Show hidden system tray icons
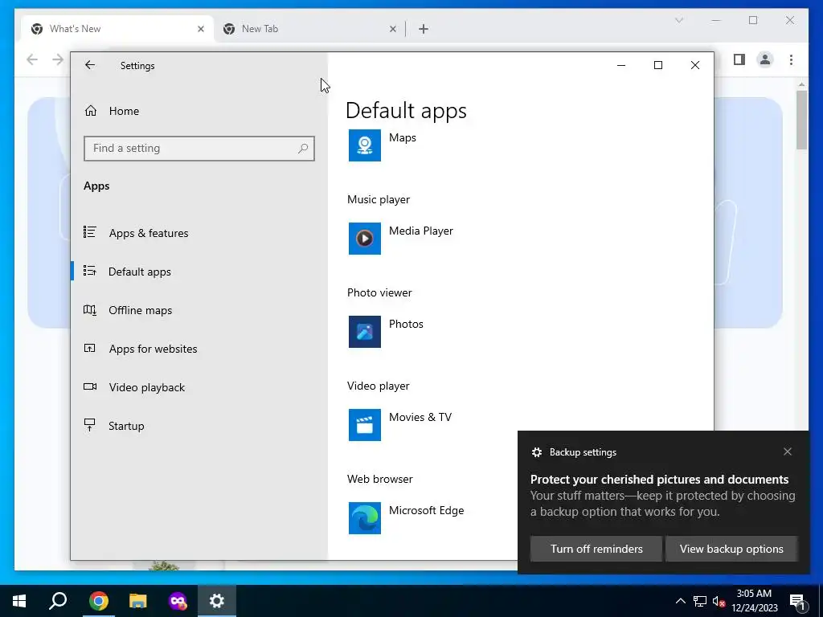This screenshot has width=823, height=617. (x=680, y=601)
